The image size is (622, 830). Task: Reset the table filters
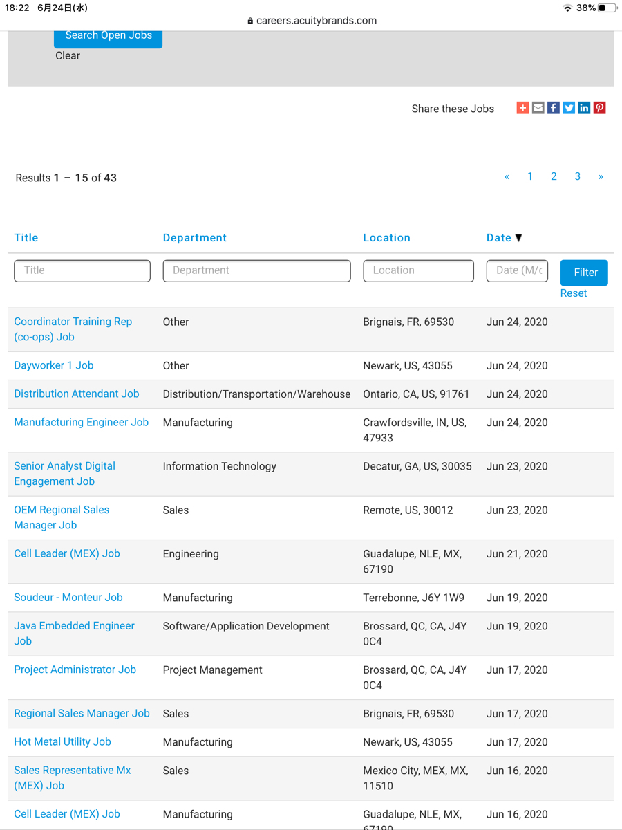pos(573,293)
